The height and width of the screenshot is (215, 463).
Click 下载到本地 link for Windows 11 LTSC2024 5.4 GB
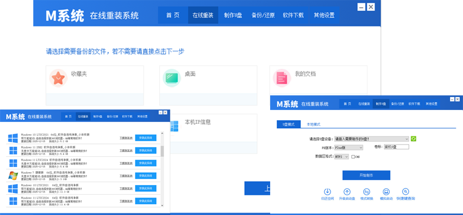coord(126,163)
